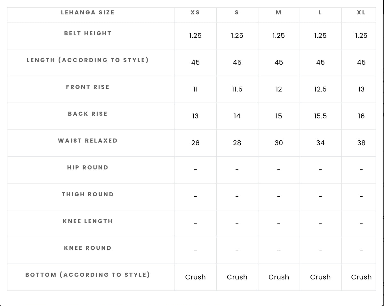Click the KNEE LENGTH row label
Image resolution: width=384 pixels, height=306 pixels.
[x=88, y=221]
